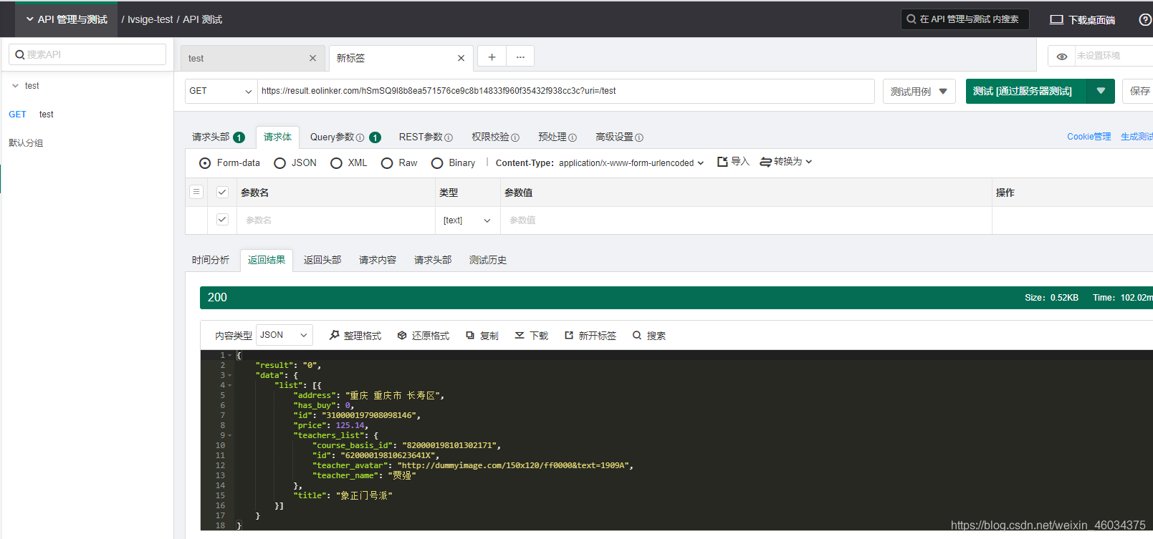The height and width of the screenshot is (539, 1153).
Task: Collapse JSON fold arrow on line 9
Action: (x=230, y=435)
